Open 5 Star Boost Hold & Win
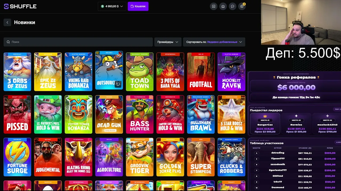 (232, 114)
